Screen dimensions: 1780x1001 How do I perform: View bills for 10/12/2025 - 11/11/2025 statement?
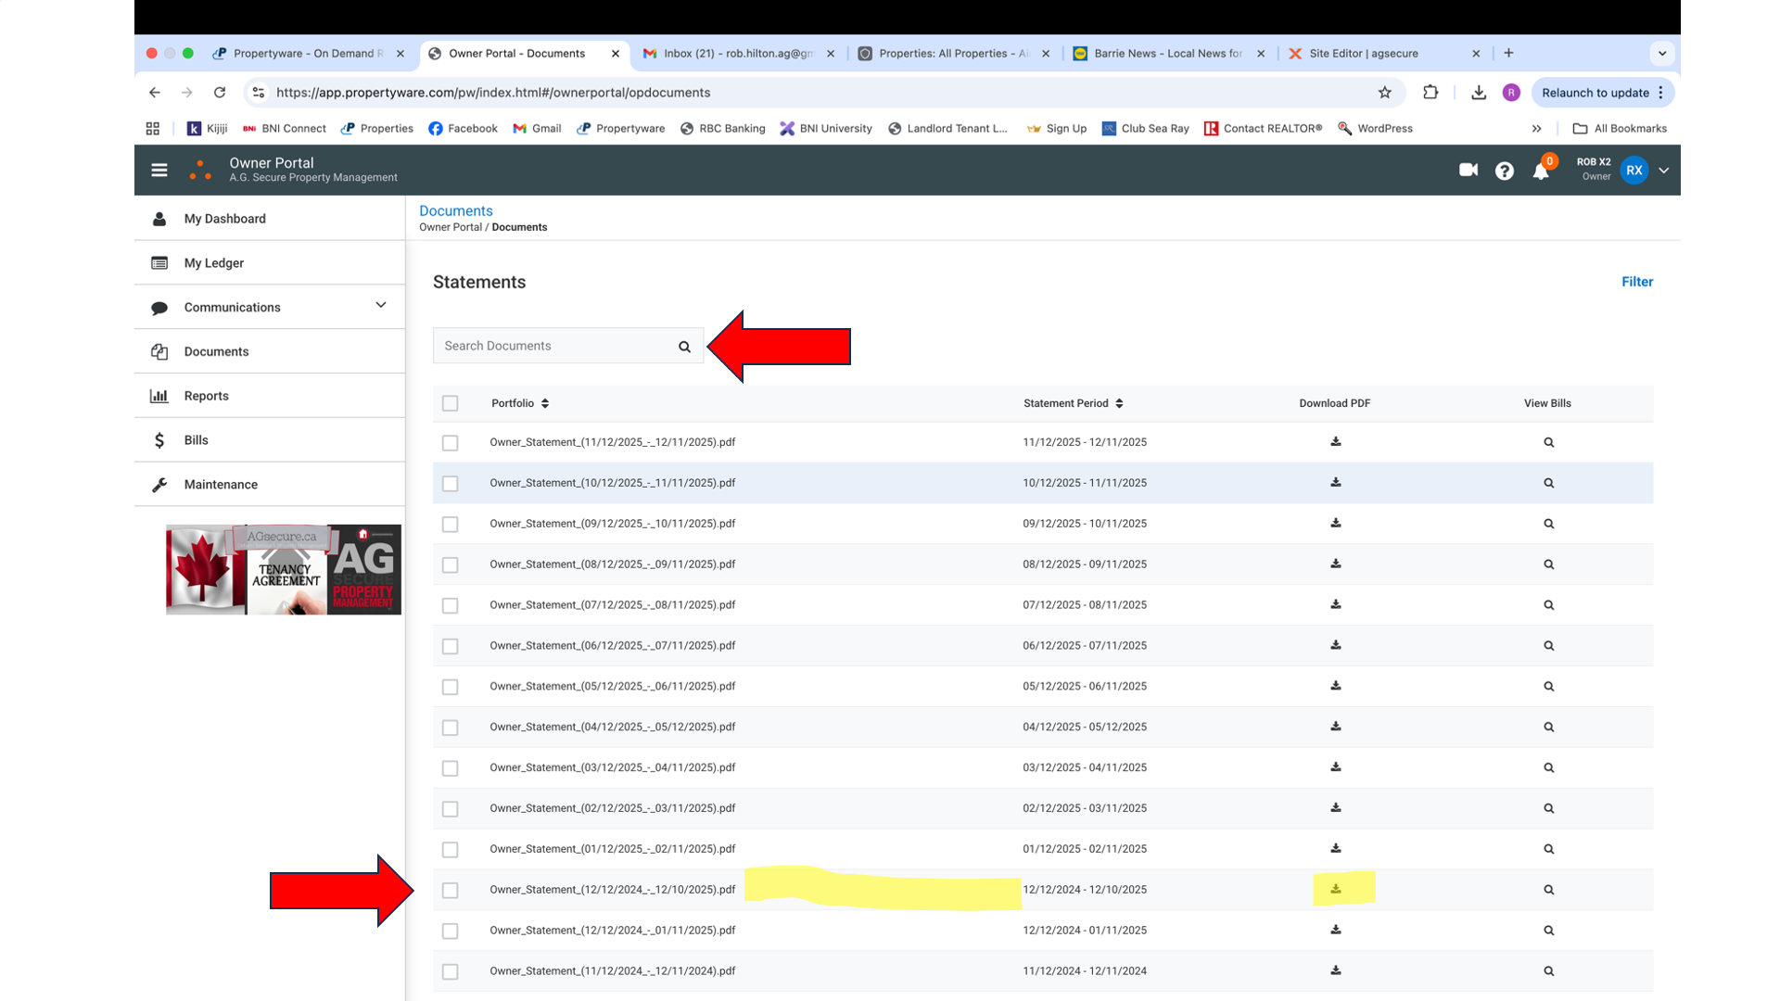coord(1548,483)
